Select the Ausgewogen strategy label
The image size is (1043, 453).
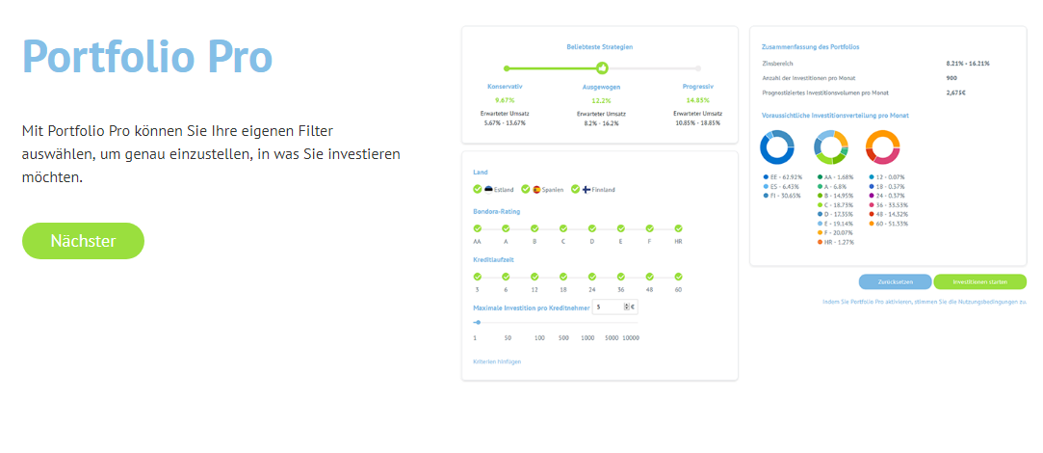click(x=601, y=87)
